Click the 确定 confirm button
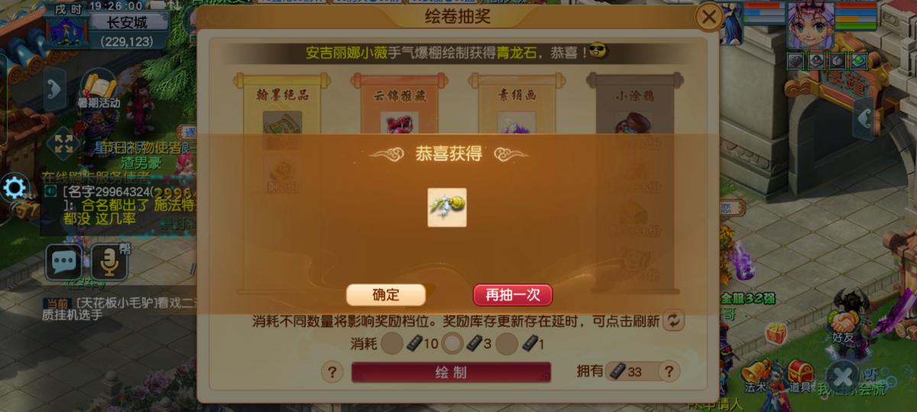The image size is (917, 412). [x=385, y=295]
